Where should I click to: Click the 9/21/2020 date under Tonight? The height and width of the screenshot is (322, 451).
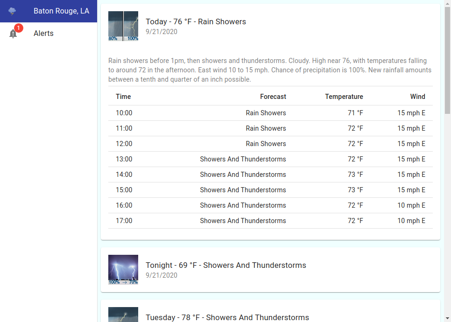pyautogui.click(x=162, y=275)
